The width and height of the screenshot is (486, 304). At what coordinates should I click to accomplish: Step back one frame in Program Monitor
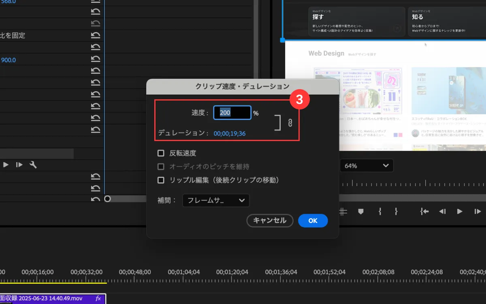point(443,211)
